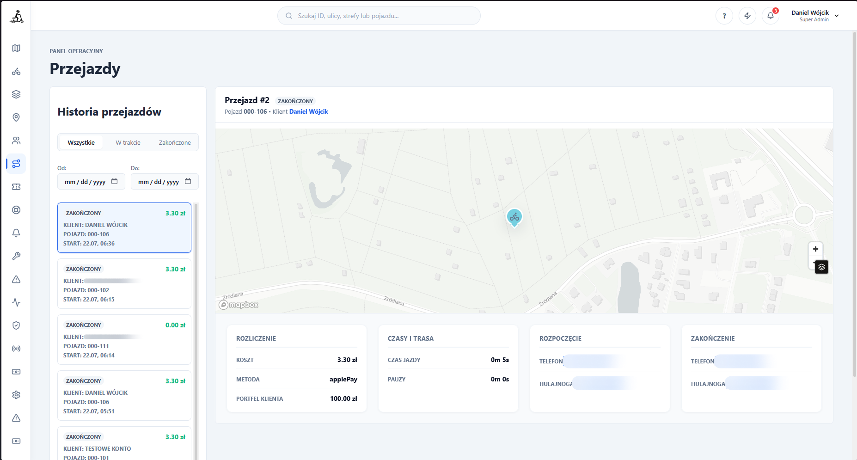Open the bell notifications sidebar icon
857x460 pixels.
[16, 233]
